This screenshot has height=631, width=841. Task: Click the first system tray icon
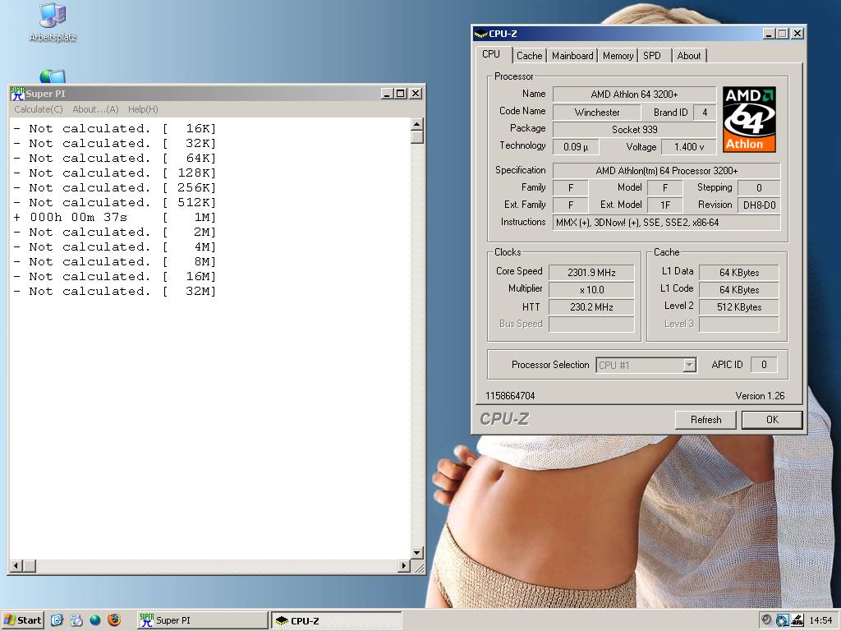tap(767, 620)
